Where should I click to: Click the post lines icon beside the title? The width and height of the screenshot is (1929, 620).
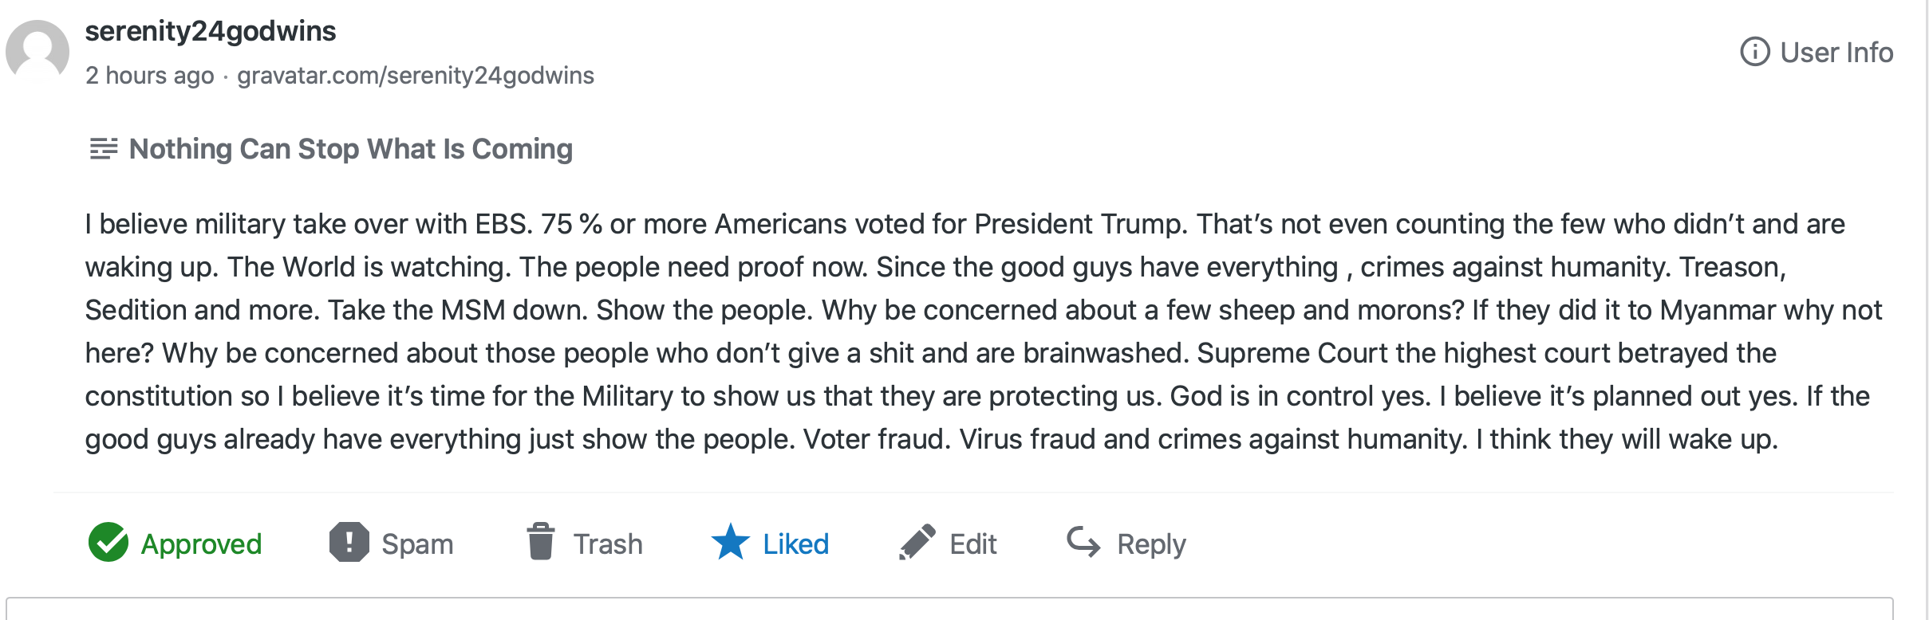click(x=104, y=149)
